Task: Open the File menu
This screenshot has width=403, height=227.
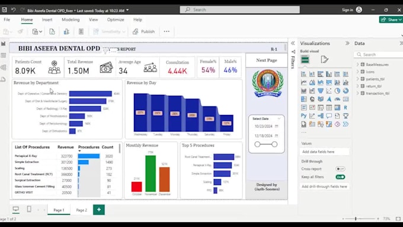Action: pyautogui.click(x=7, y=20)
